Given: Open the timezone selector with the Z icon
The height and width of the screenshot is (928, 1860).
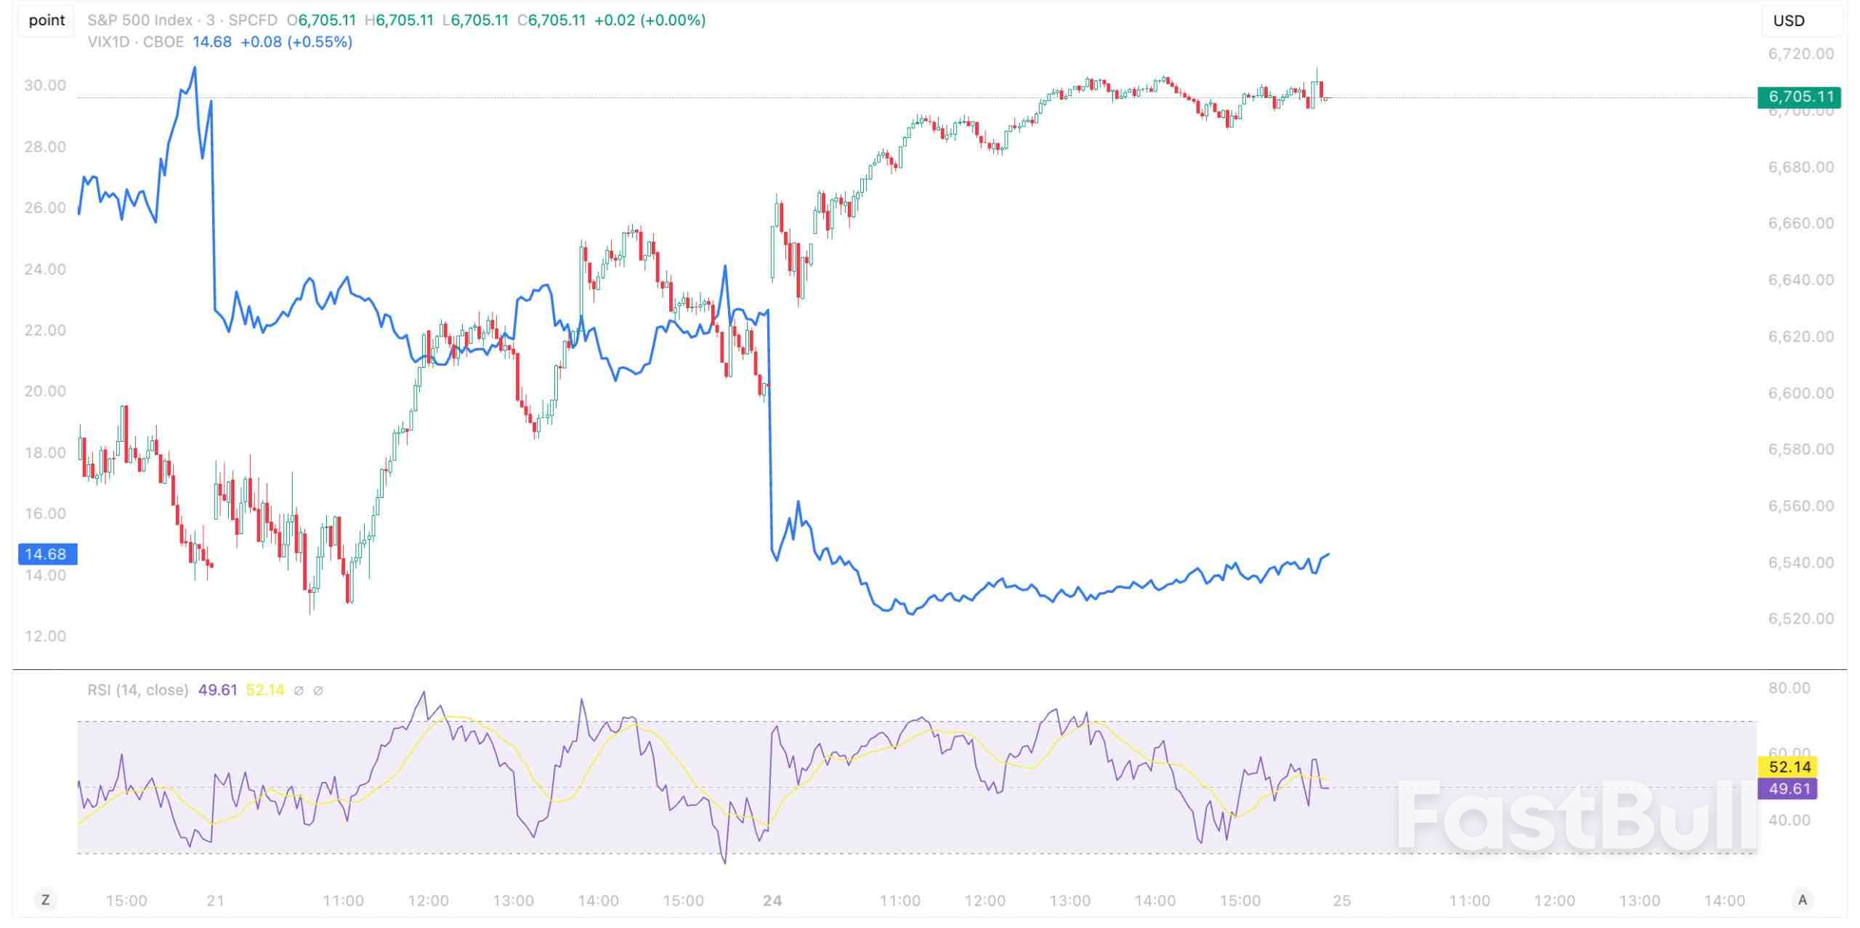Looking at the screenshot, I should tap(46, 900).
